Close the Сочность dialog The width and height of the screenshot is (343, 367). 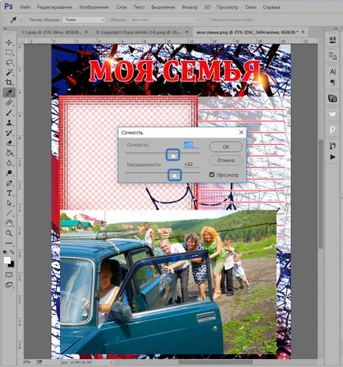coord(241,132)
